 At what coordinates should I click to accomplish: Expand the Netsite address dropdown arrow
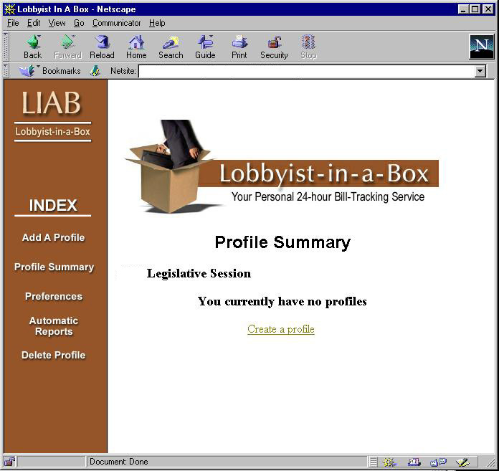pos(480,71)
